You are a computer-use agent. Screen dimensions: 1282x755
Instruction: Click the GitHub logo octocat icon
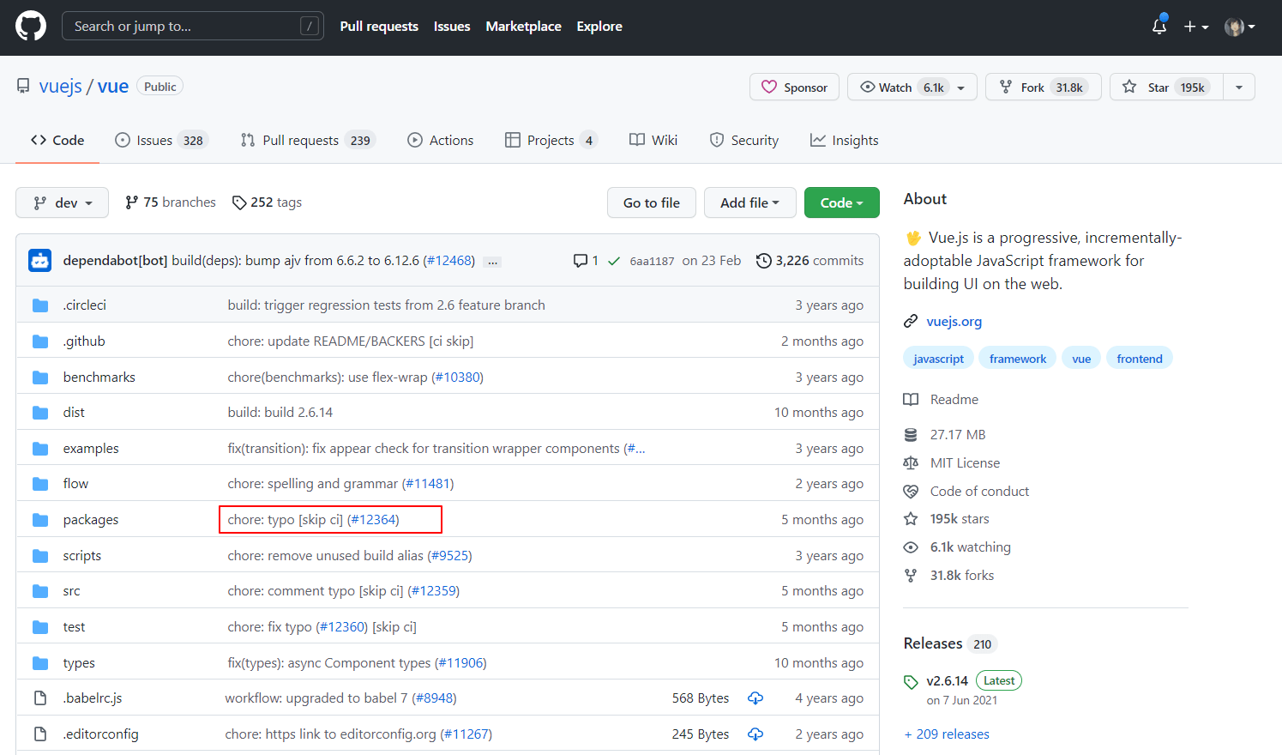pos(31,27)
